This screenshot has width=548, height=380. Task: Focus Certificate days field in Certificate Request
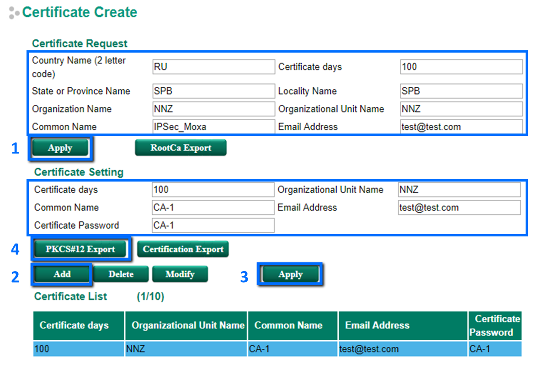click(x=461, y=67)
